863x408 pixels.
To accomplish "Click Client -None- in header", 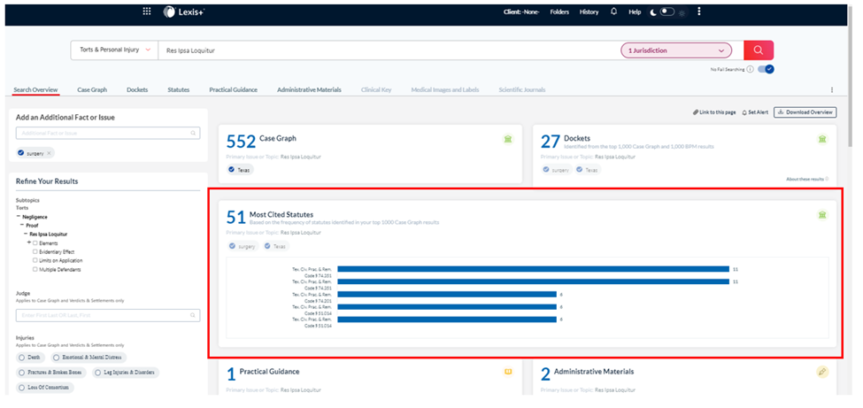I will (x=521, y=12).
